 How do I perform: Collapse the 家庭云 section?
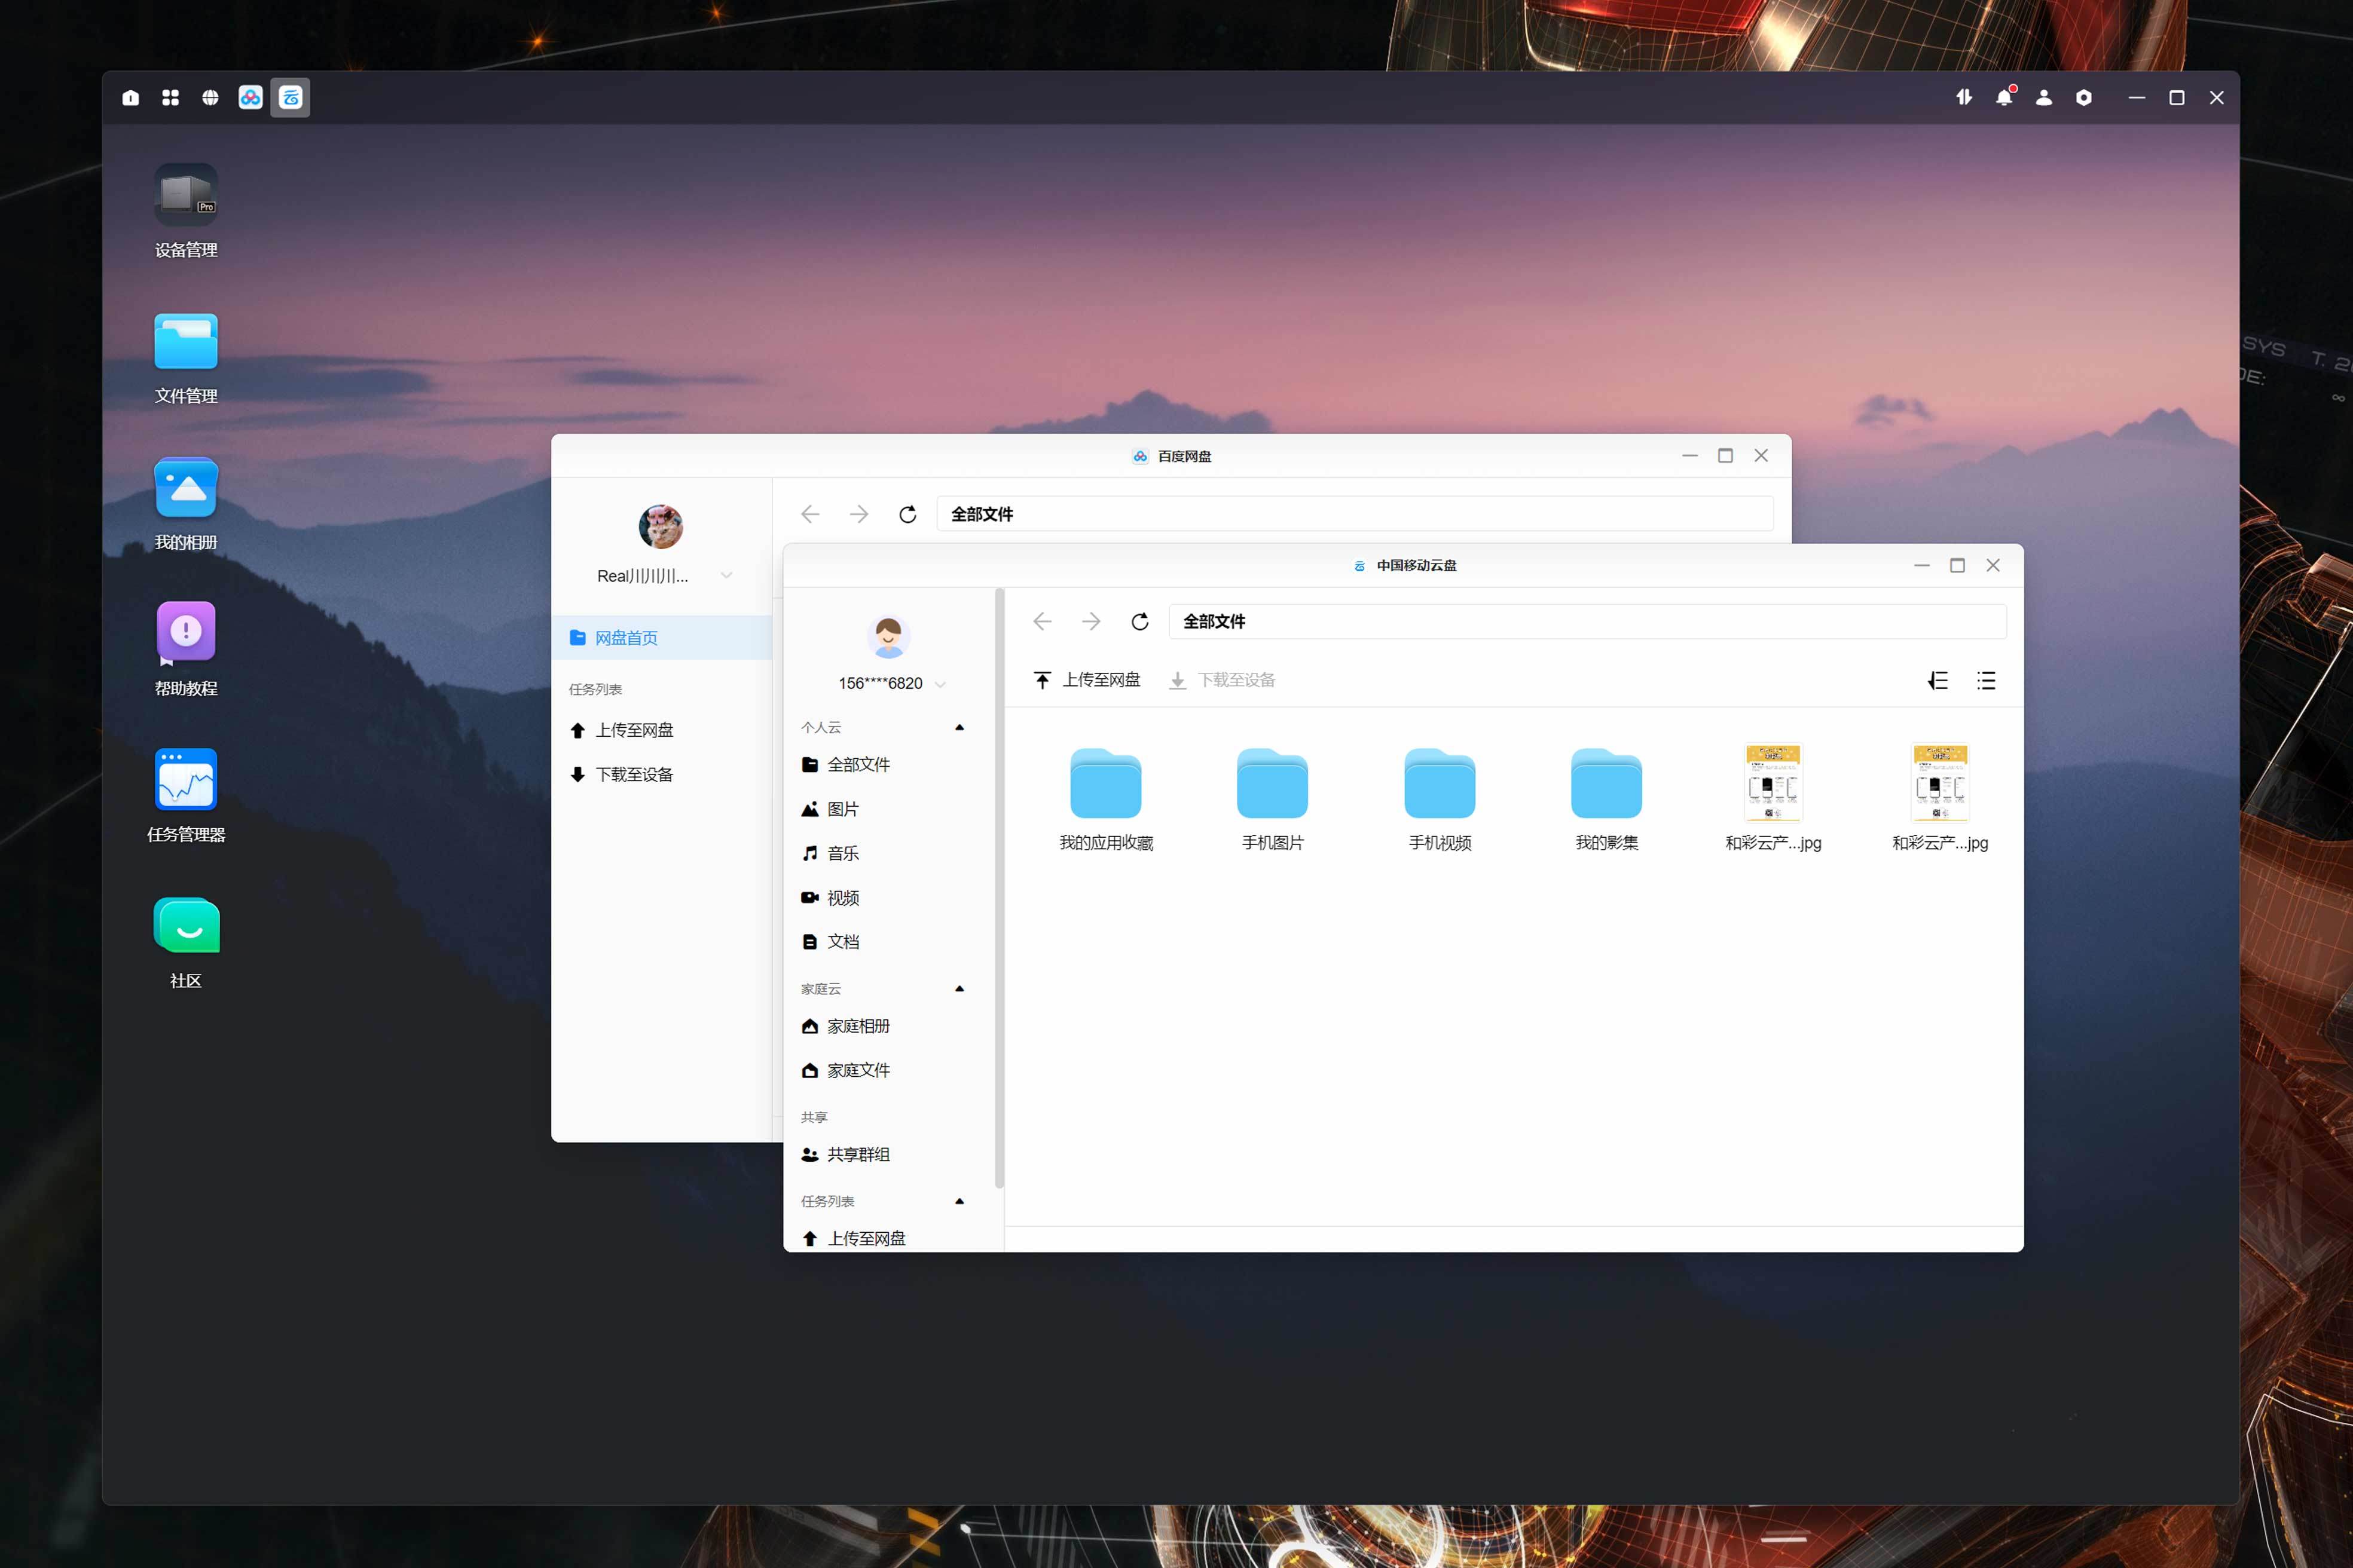[959, 989]
